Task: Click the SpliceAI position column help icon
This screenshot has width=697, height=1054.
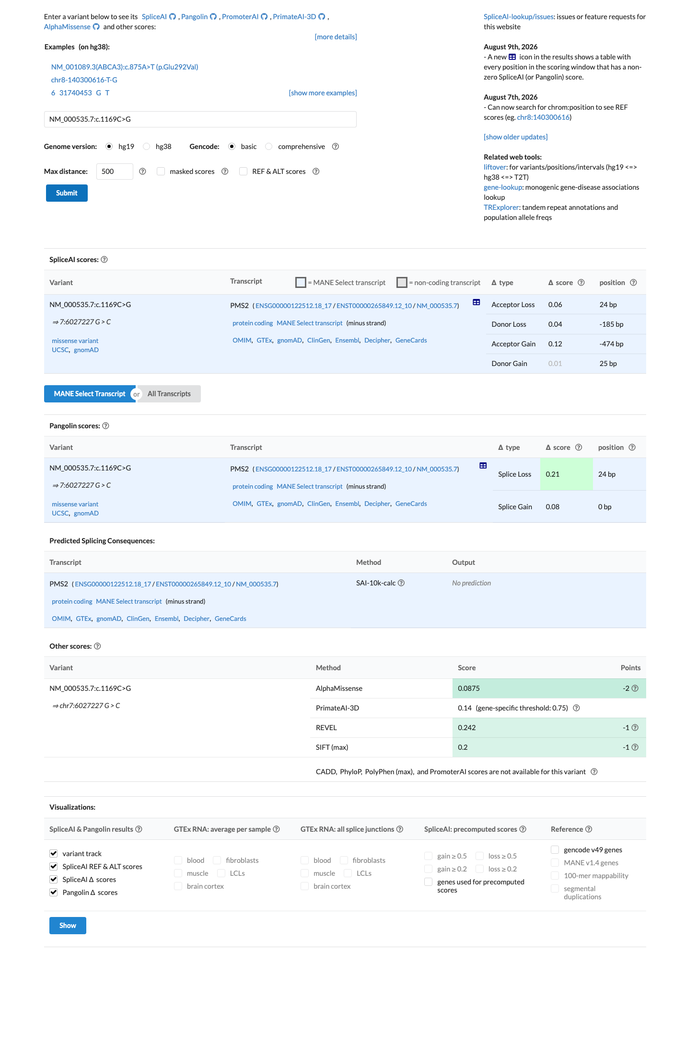Action: pos(633,283)
